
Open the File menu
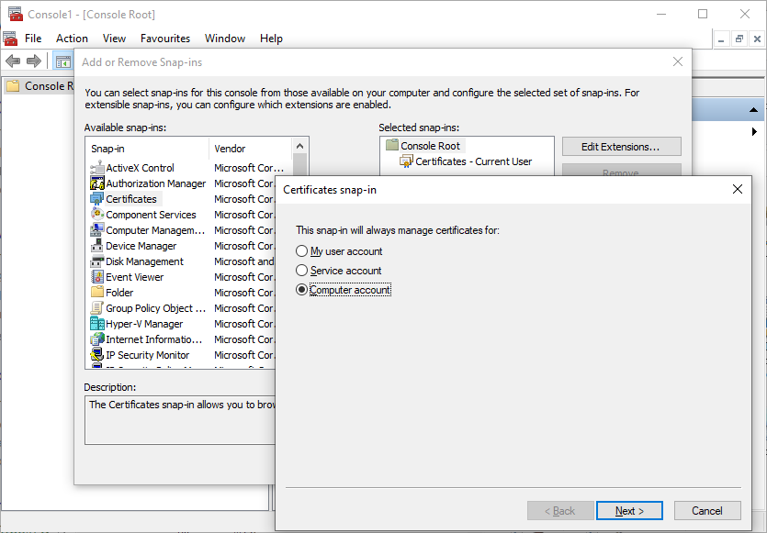click(x=33, y=39)
